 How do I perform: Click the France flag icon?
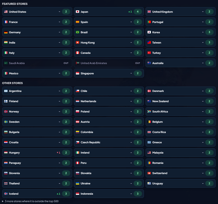[x=6, y=22]
